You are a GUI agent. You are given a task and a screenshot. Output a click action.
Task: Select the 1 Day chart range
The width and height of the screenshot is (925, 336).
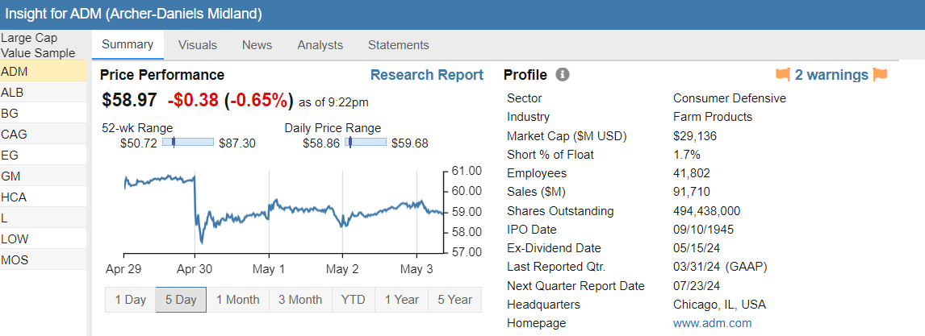pos(130,300)
